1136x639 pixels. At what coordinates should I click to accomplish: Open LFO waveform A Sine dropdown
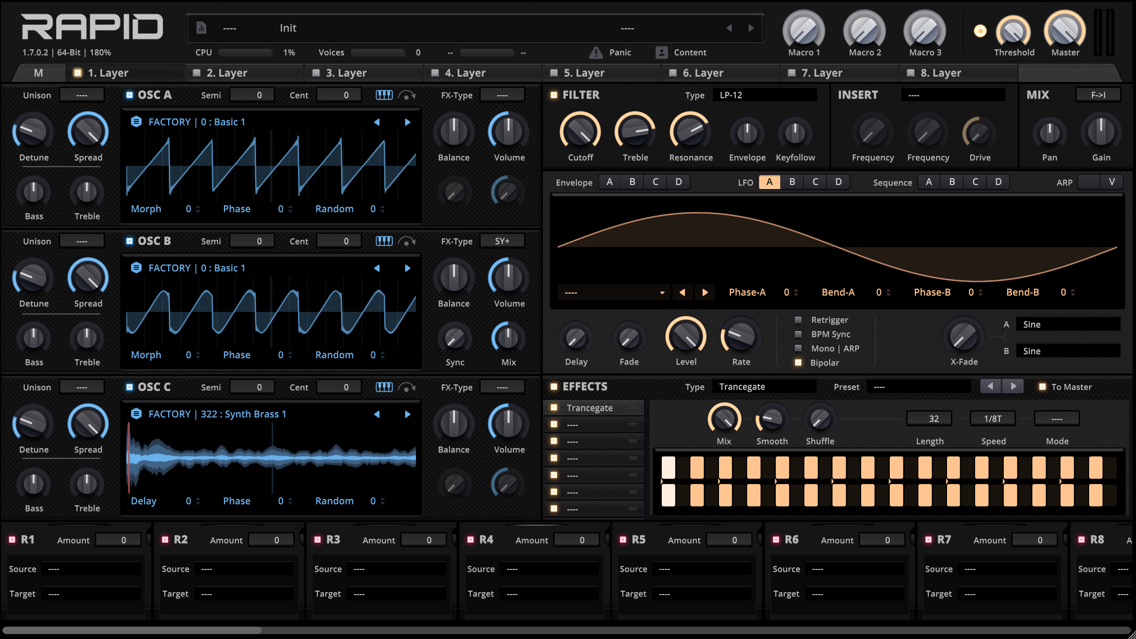[x=1068, y=324]
